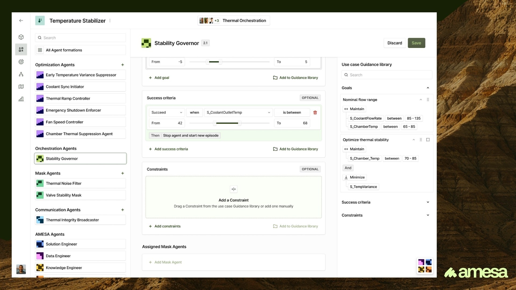Click the Temperature Stabilizer options kebab icon

110,21
